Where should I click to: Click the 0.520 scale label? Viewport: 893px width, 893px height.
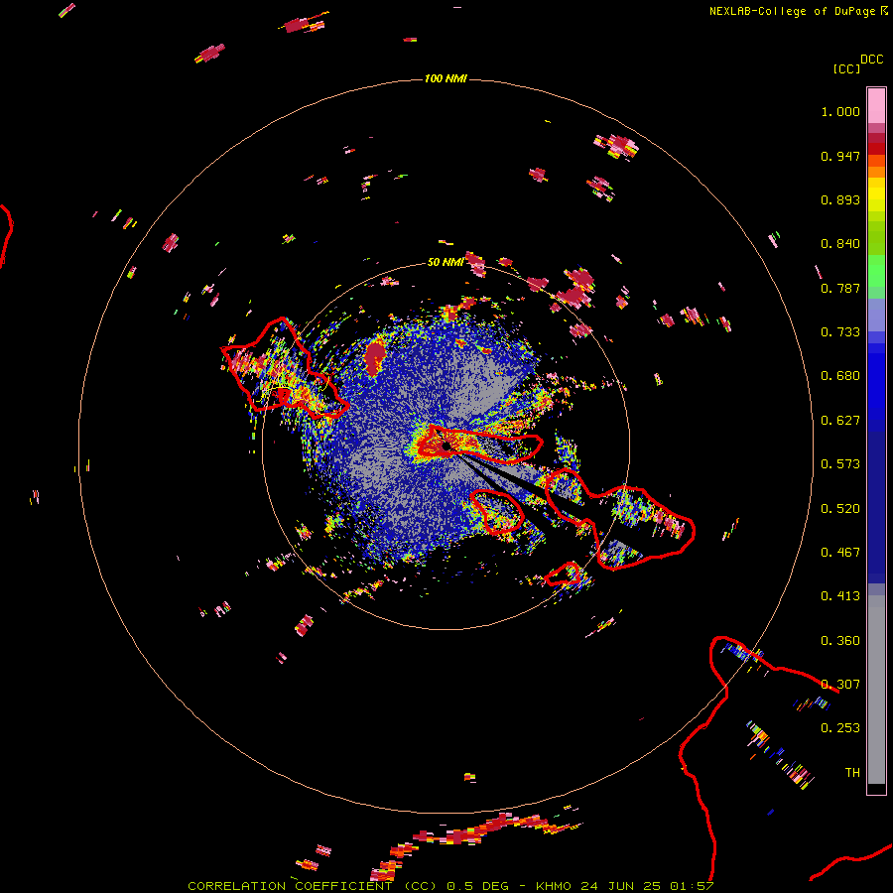tap(840, 509)
